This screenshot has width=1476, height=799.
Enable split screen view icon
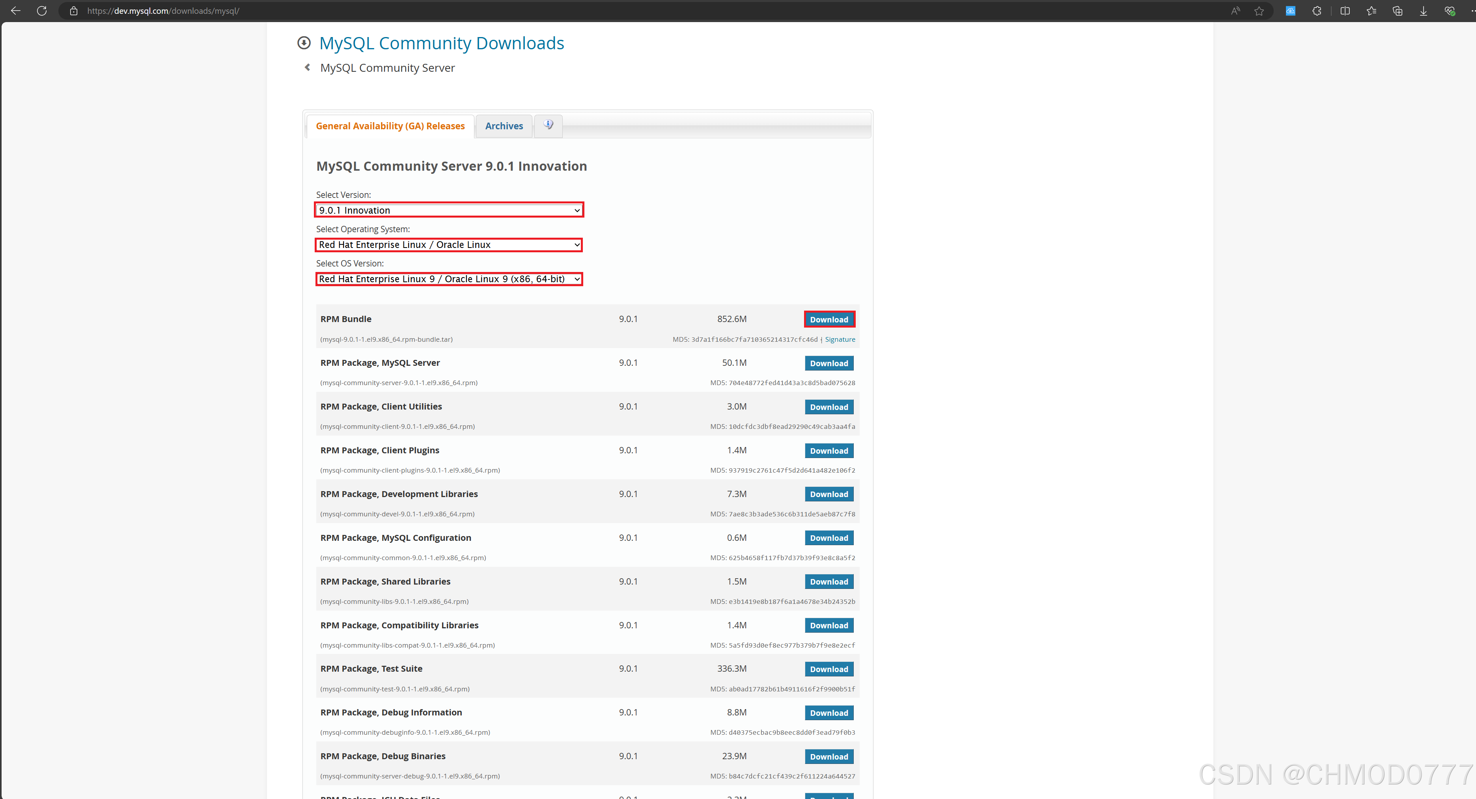click(1345, 11)
